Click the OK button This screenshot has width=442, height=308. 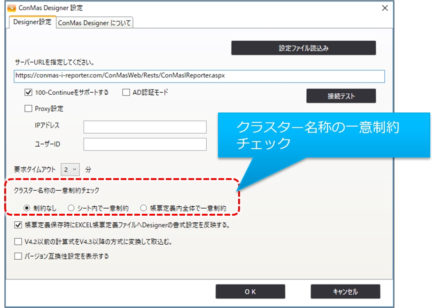250,292
